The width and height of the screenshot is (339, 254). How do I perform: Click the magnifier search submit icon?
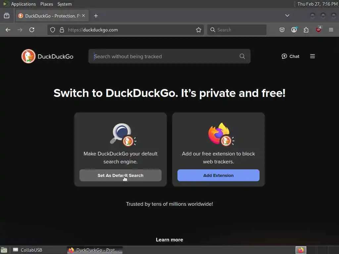click(x=242, y=56)
